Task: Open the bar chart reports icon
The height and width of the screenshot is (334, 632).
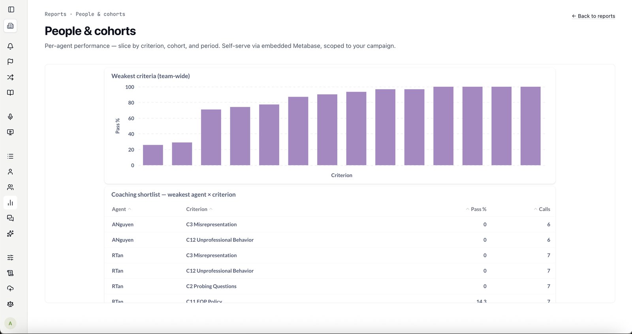Action: pyautogui.click(x=10, y=203)
